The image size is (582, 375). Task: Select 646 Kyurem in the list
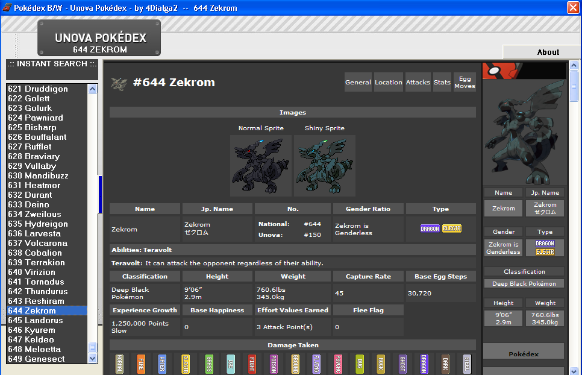tap(47, 330)
